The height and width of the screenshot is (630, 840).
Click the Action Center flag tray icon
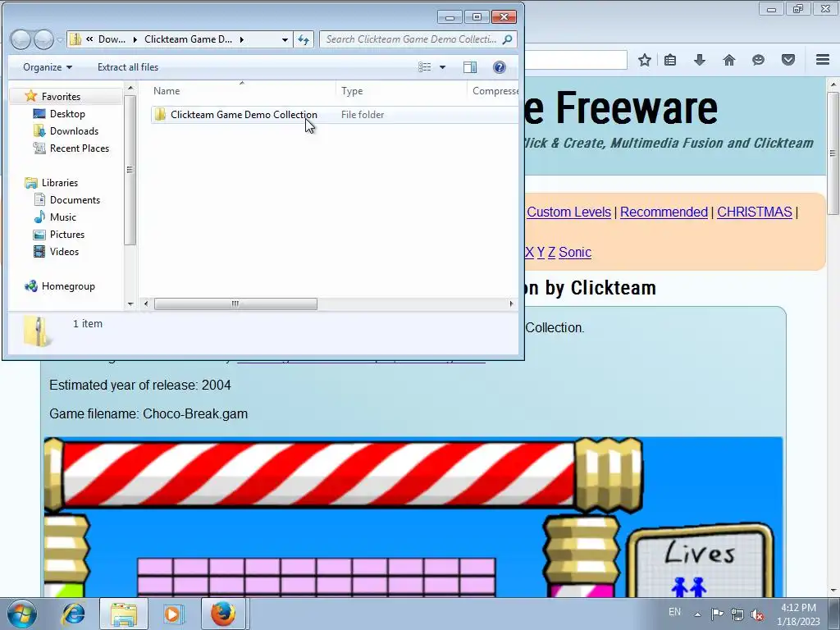[x=717, y=614]
